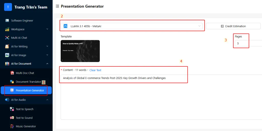Click inside the Content text area
This screenshot has width=262, height=131.
pyautogui.click(x=161, y=97)
